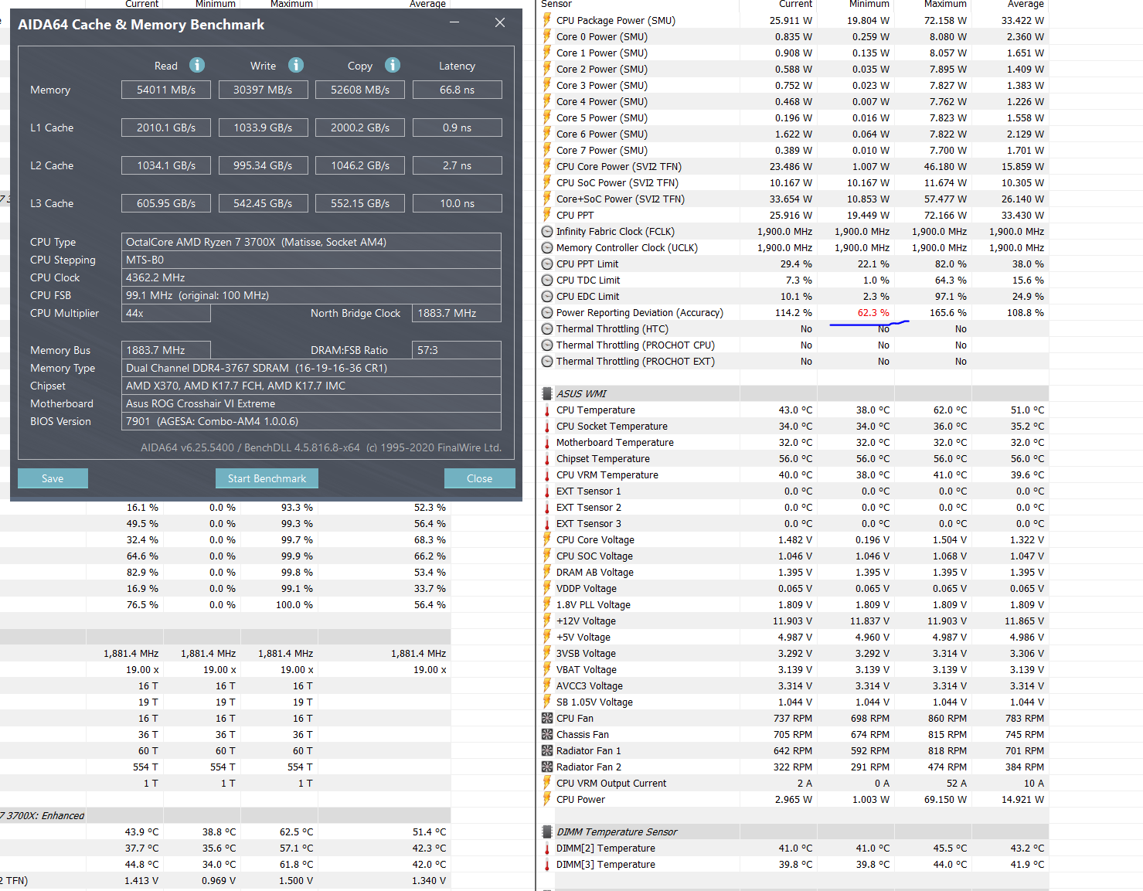Screen dimensions: 1143x891
Task: Select the L3 Cache Copy 552.15 GB/s field
Action: [360, 203]
